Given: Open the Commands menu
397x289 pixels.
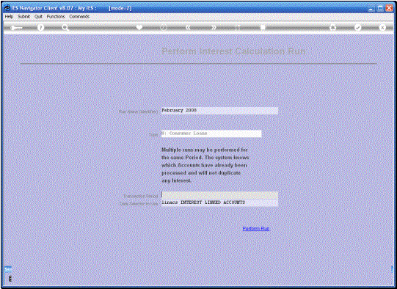Looking at the screenshot, I should [79, 16].
